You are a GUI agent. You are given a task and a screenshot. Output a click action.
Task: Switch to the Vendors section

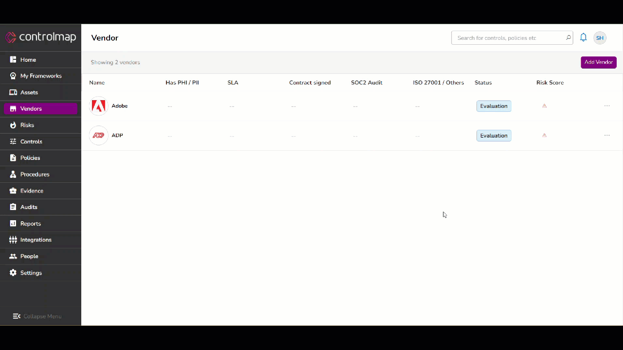[x=31, y=108]
